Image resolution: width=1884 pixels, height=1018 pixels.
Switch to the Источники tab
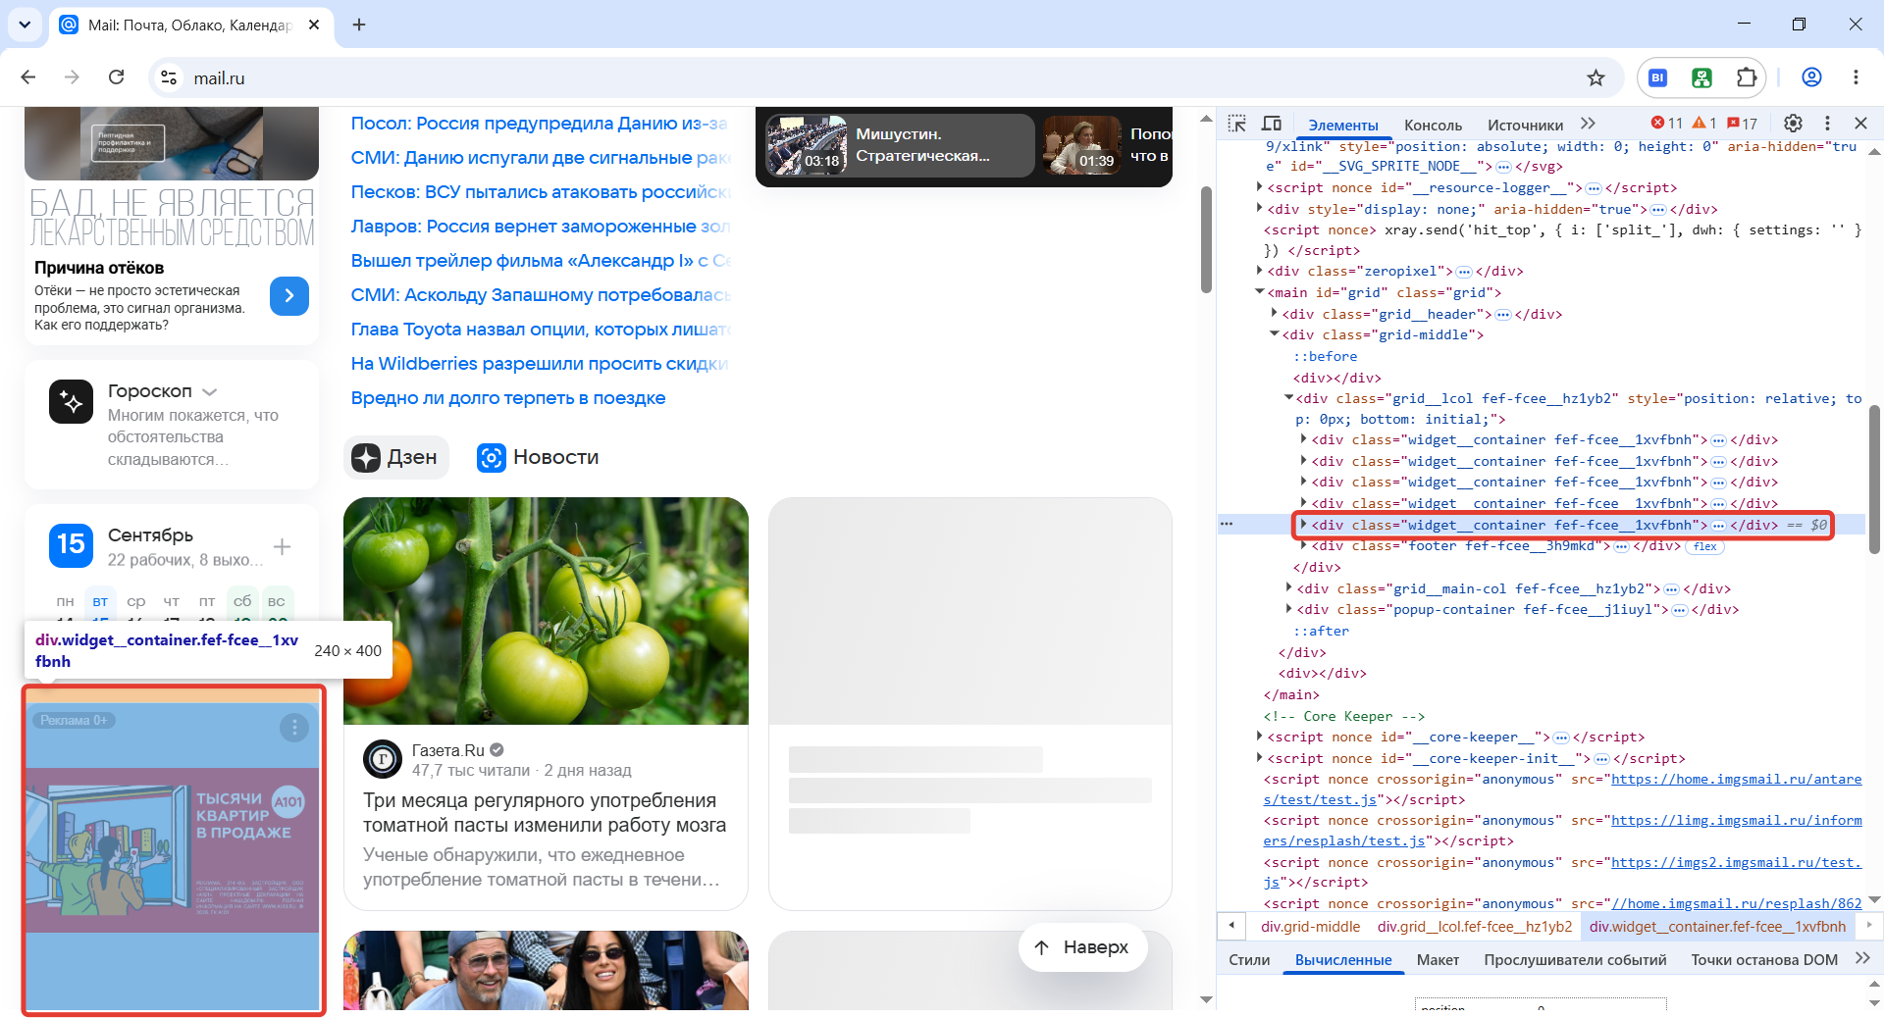1525,125
